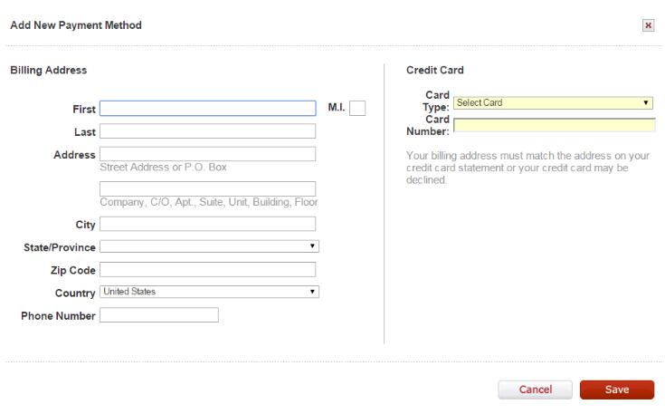Click the First name input field

[207, 109]
